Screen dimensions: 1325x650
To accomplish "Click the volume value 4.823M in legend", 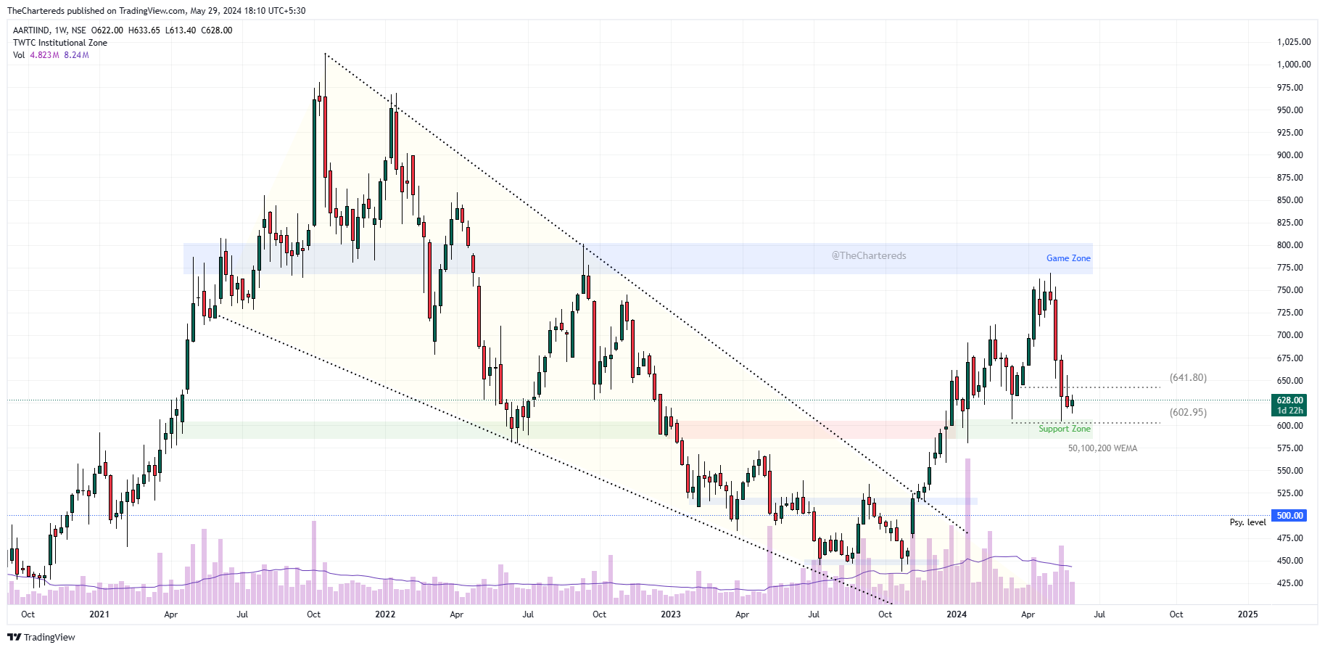I will pos(44,55).
